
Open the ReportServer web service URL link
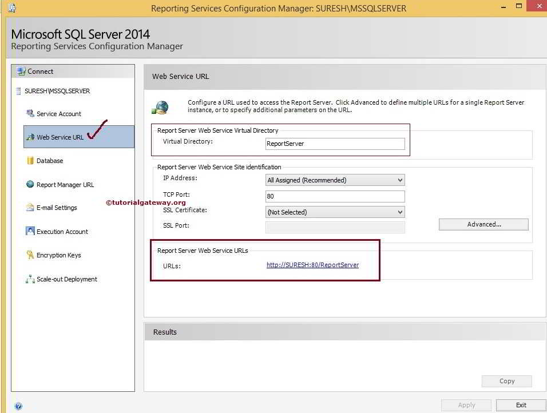(312, 265)
